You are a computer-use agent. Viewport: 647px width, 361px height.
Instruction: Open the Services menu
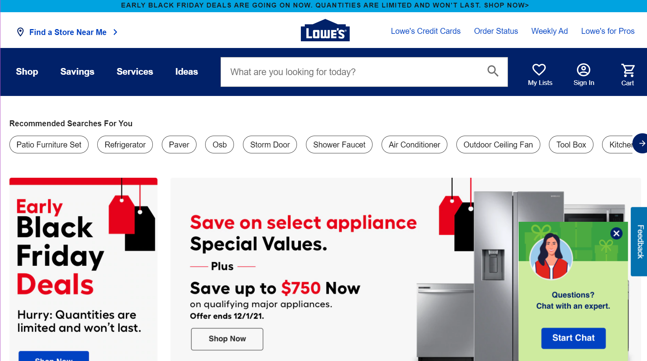click(135, 72)
